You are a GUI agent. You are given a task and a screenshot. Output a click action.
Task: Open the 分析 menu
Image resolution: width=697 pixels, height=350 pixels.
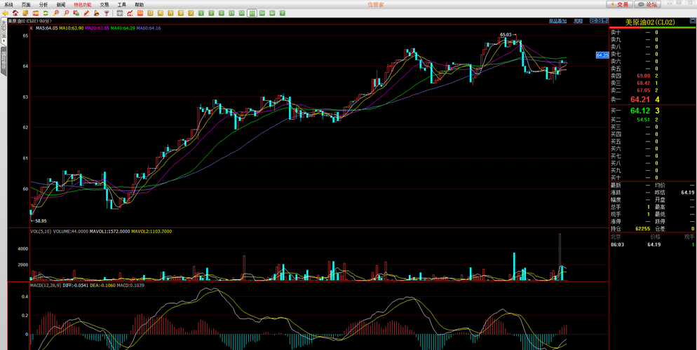pyautogui.click(x=43, y=4)
